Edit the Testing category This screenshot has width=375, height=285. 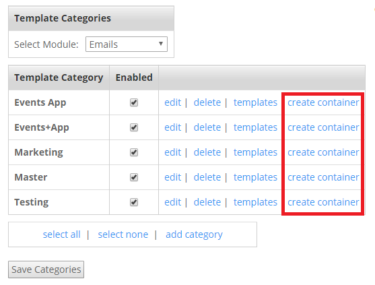pyautogui.click(x=172, y=202)
